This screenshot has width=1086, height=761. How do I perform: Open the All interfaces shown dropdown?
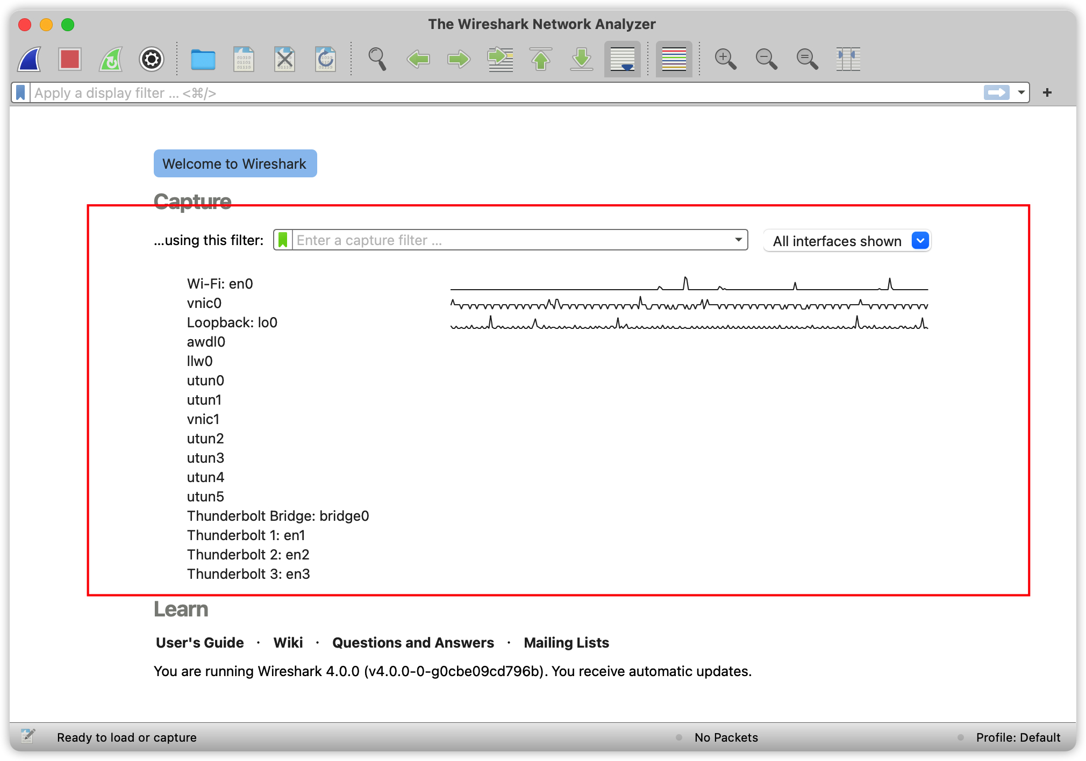point(920,240)
